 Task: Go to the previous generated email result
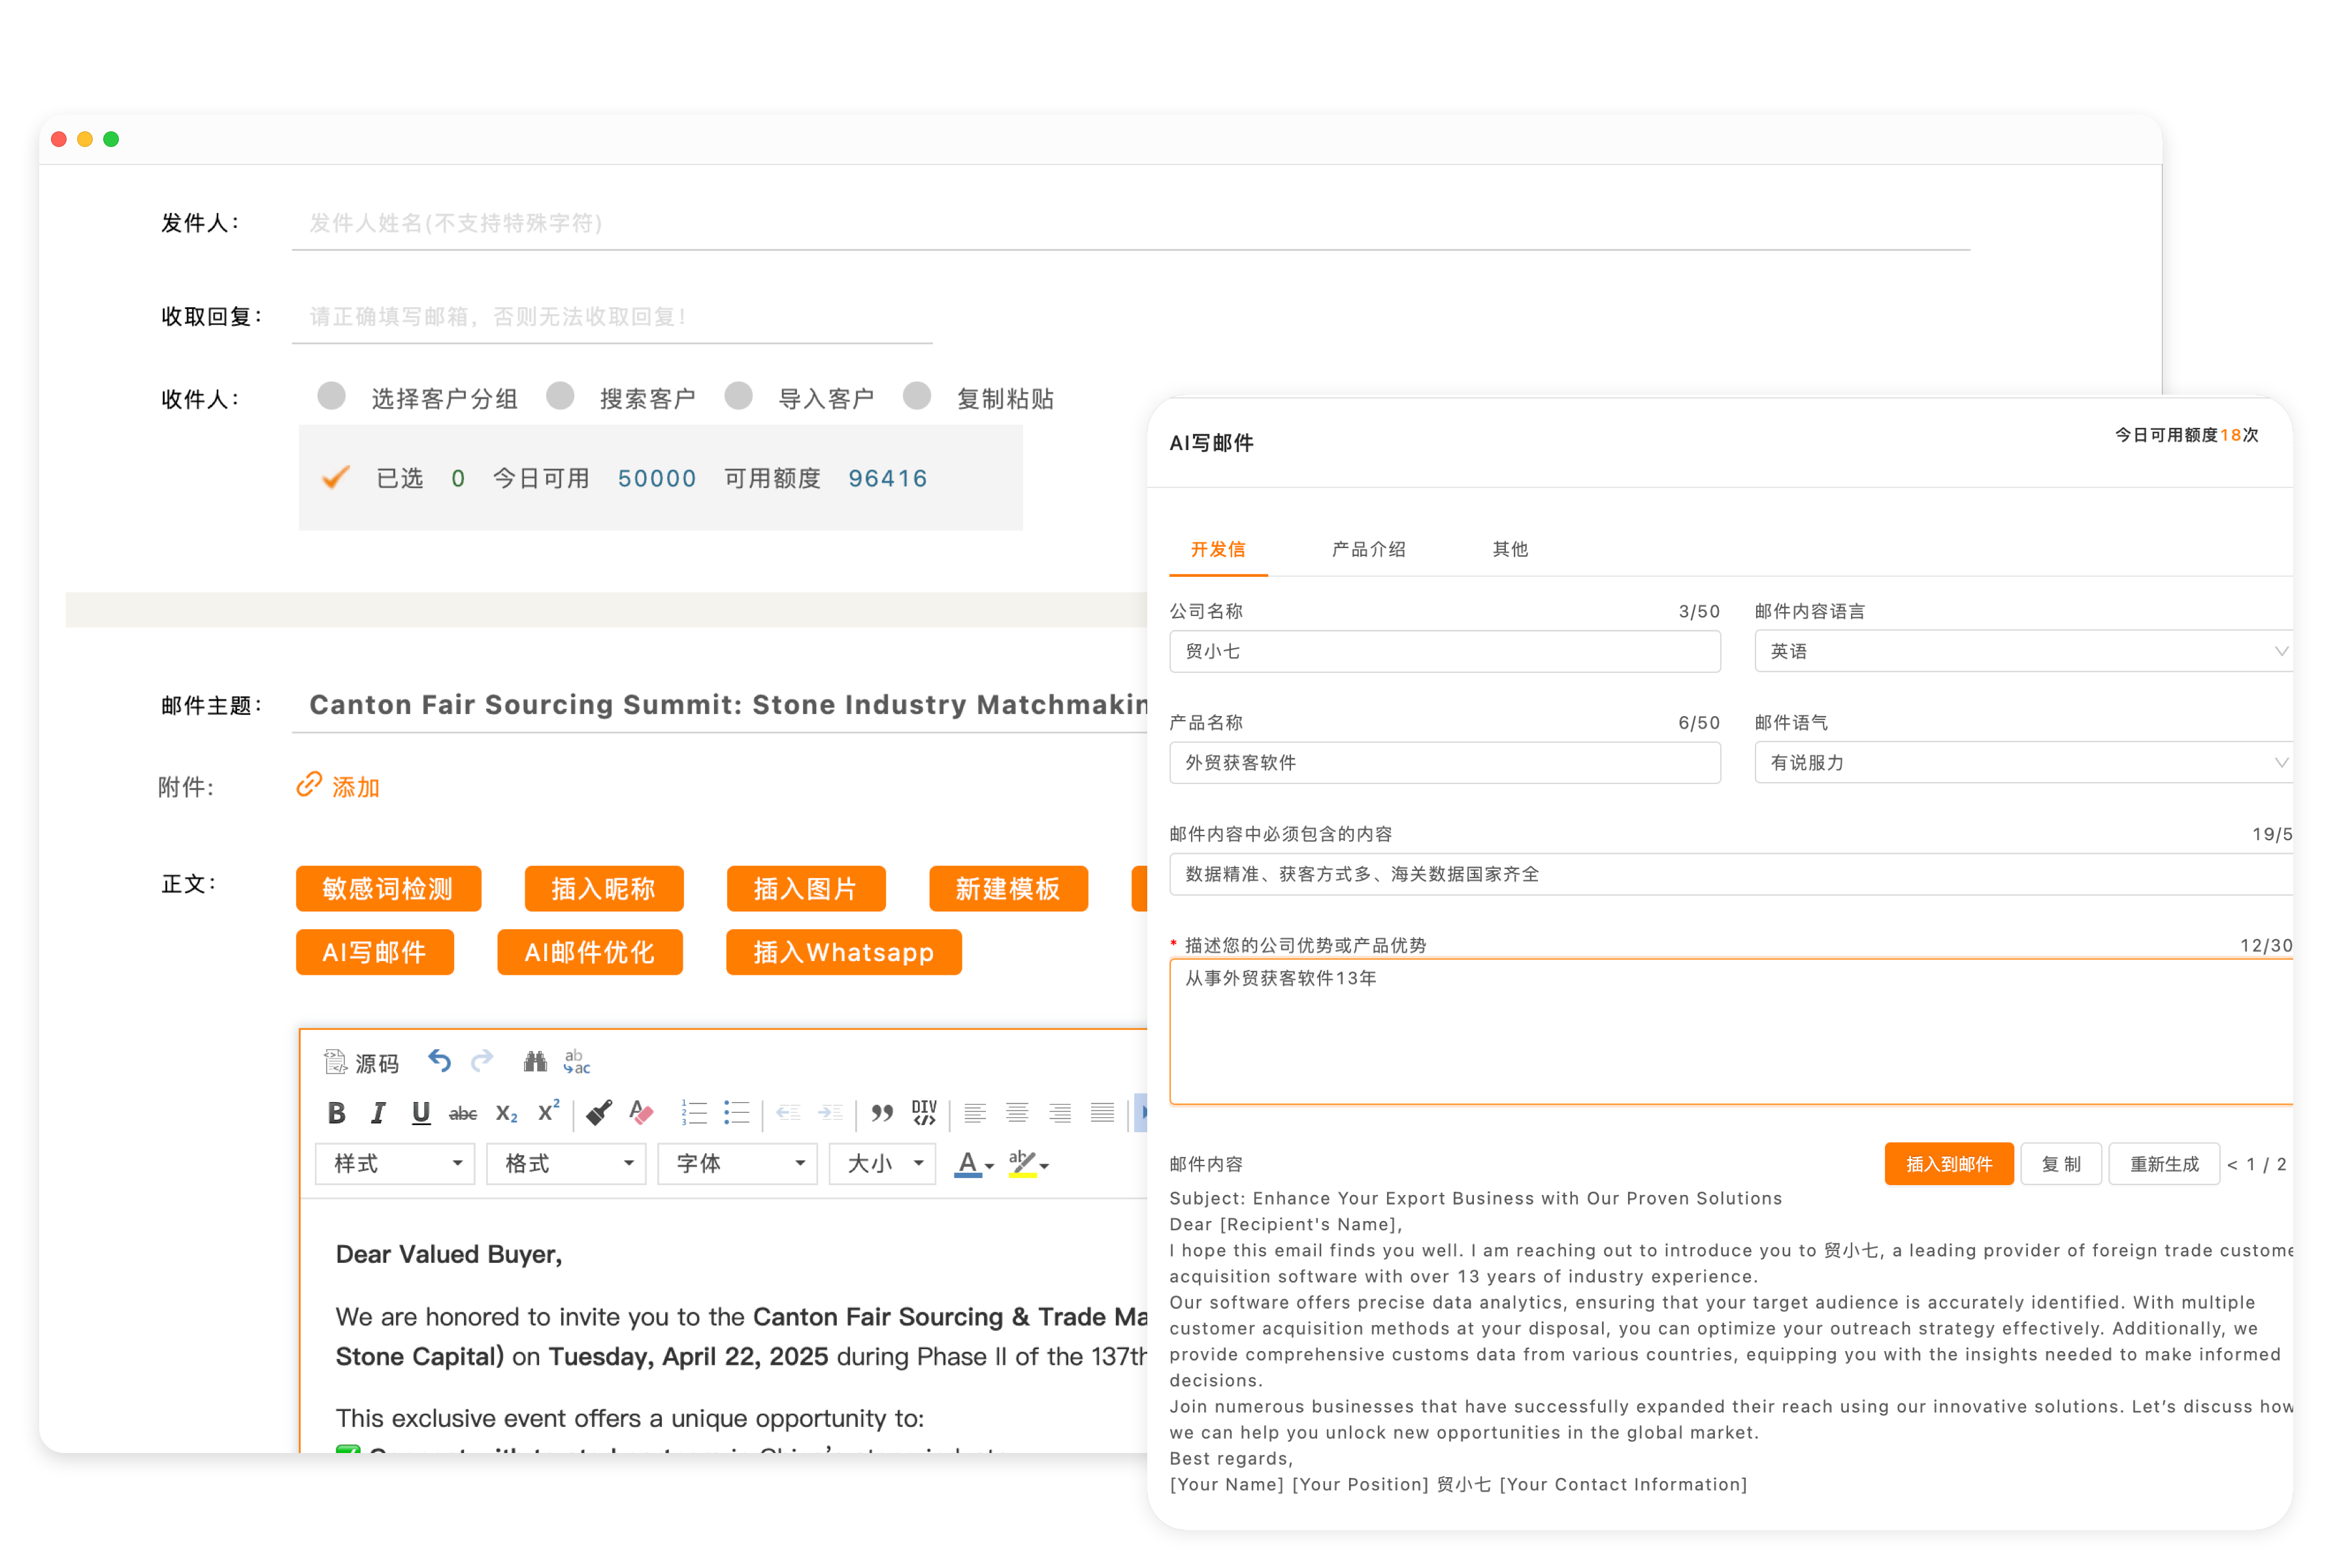[x=2232, y=1164]
